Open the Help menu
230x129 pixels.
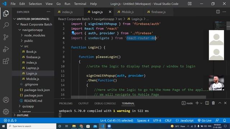[x=93, y=4]
